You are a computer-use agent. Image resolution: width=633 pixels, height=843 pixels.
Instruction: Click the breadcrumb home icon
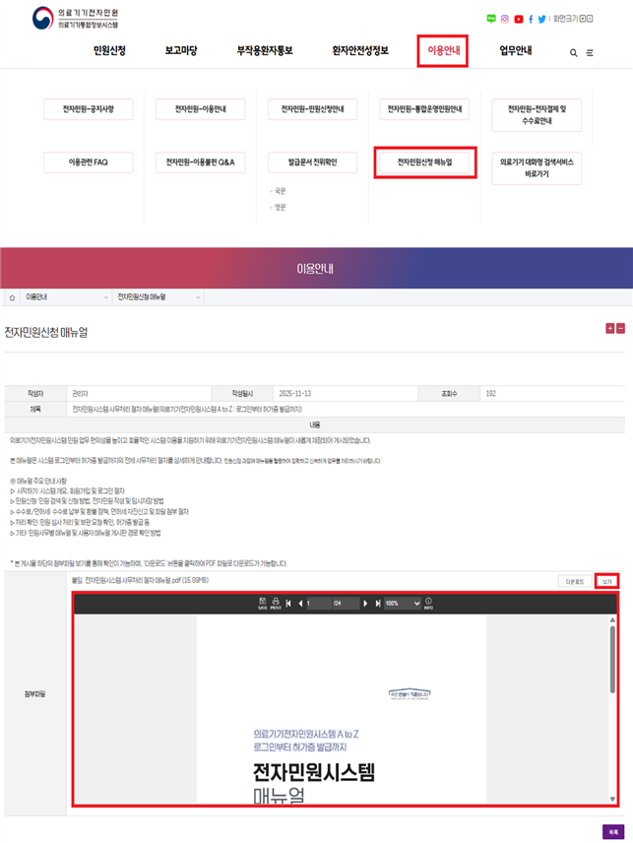pyautogui.click(x=13, y=296)
